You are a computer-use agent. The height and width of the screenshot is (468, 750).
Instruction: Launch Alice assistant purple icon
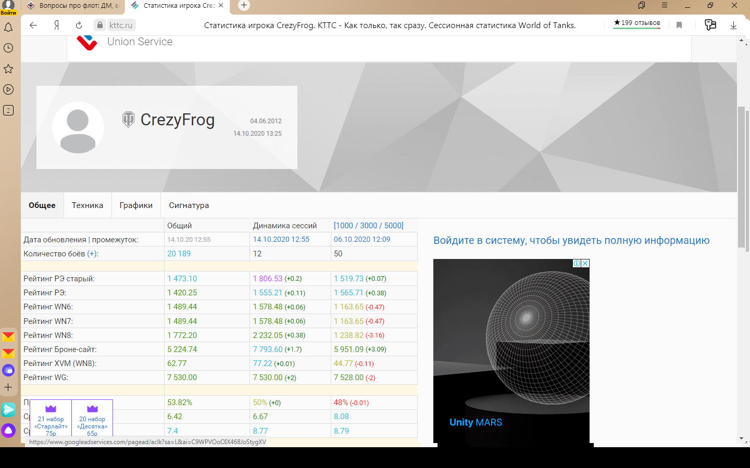tap(8, 430)
